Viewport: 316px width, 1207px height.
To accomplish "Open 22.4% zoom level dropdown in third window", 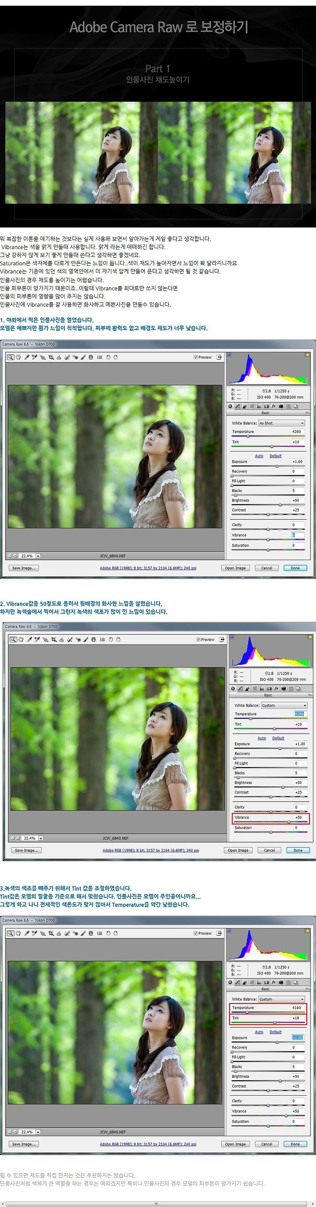I will tap(38, 1132).
